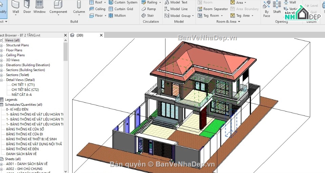The image size is (325, 173).
Task: Click the Roof tool icon
Action: [x=92, y=2]
